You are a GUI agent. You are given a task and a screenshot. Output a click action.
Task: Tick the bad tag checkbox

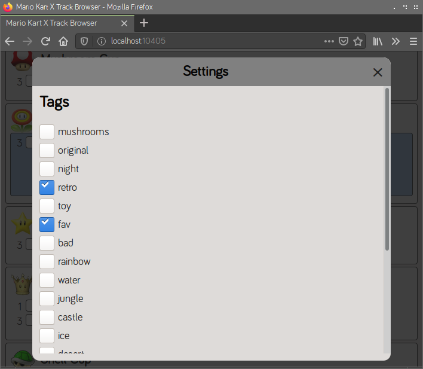tap(47, 243)
